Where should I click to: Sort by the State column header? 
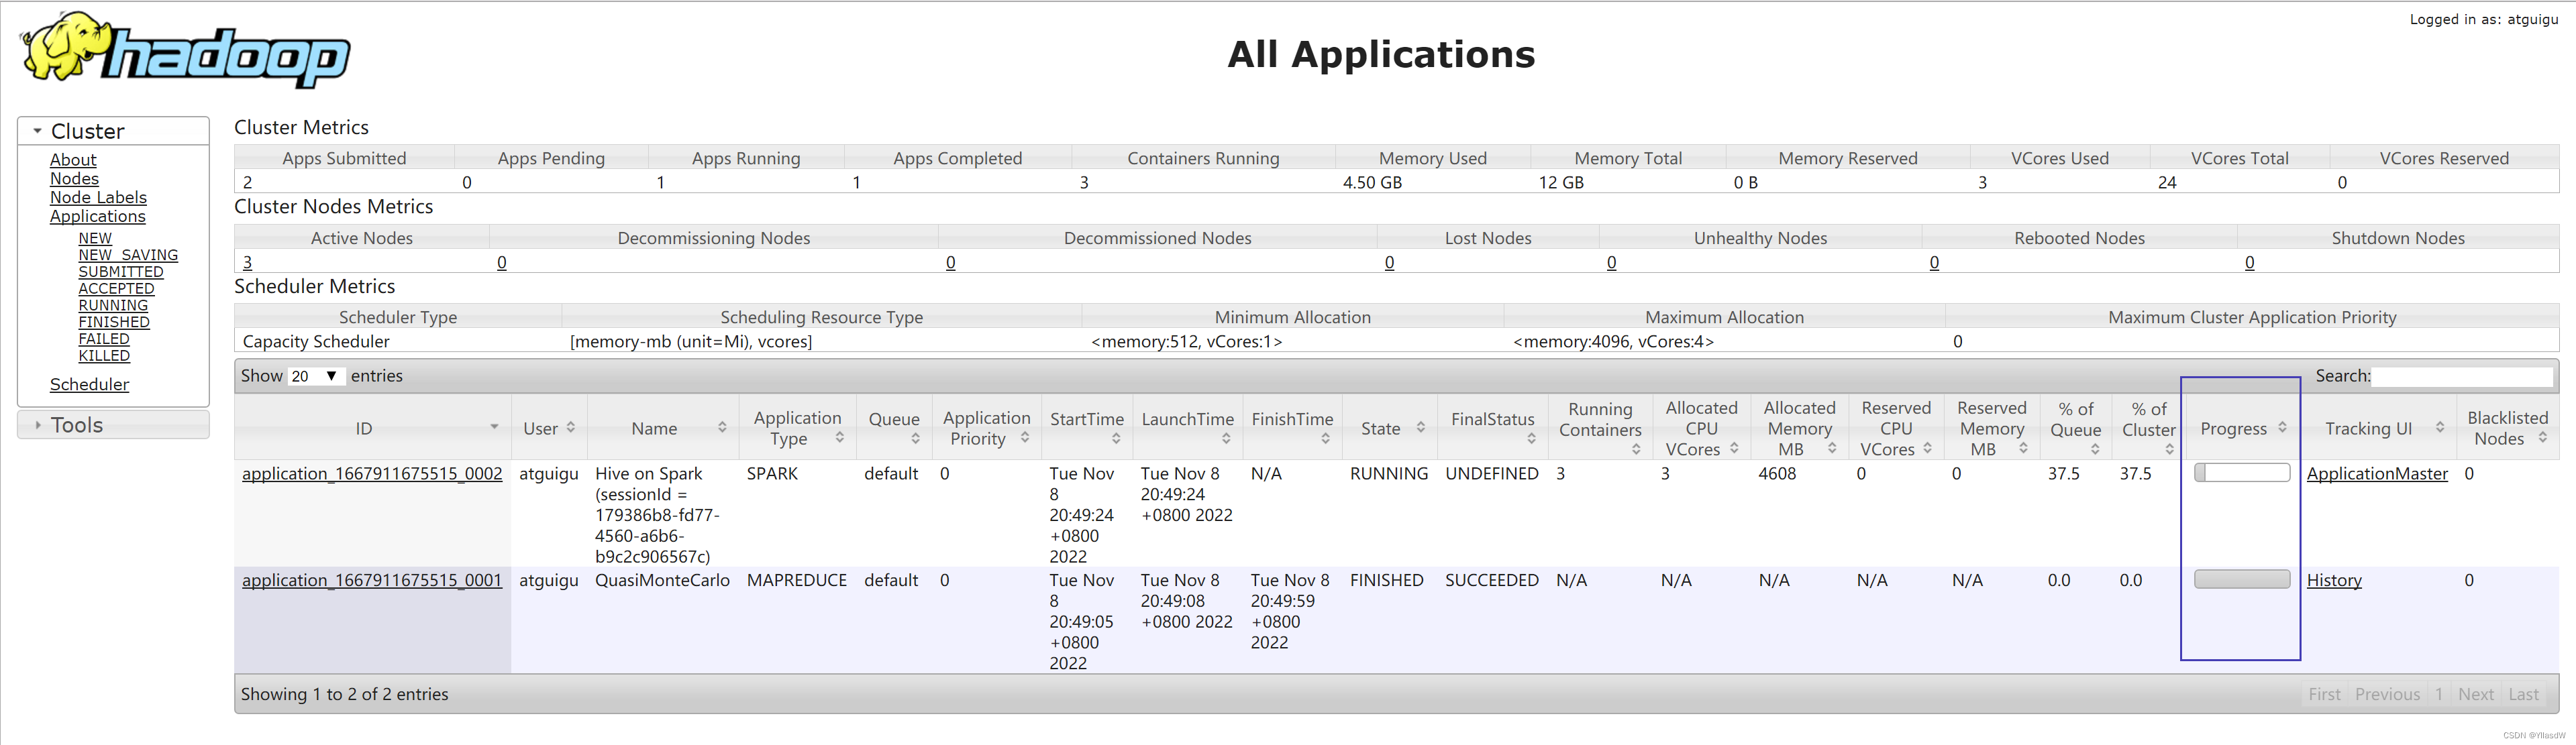point(1380,428)
